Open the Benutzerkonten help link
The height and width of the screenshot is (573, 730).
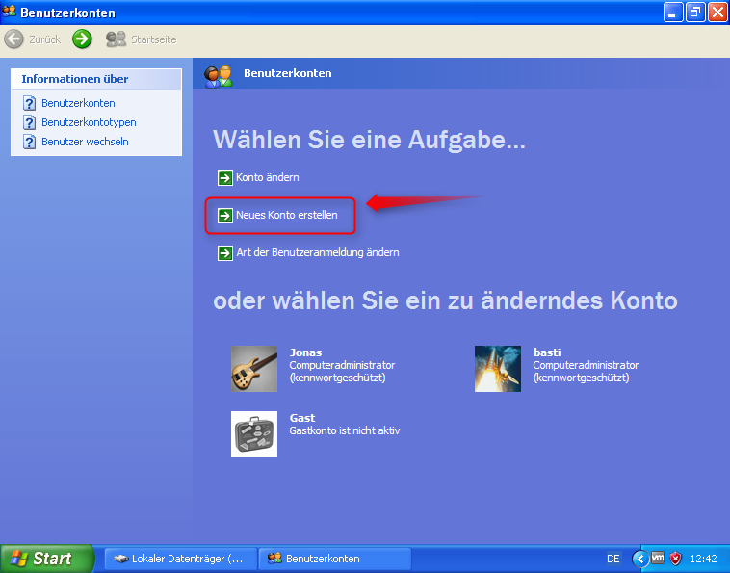78,103
